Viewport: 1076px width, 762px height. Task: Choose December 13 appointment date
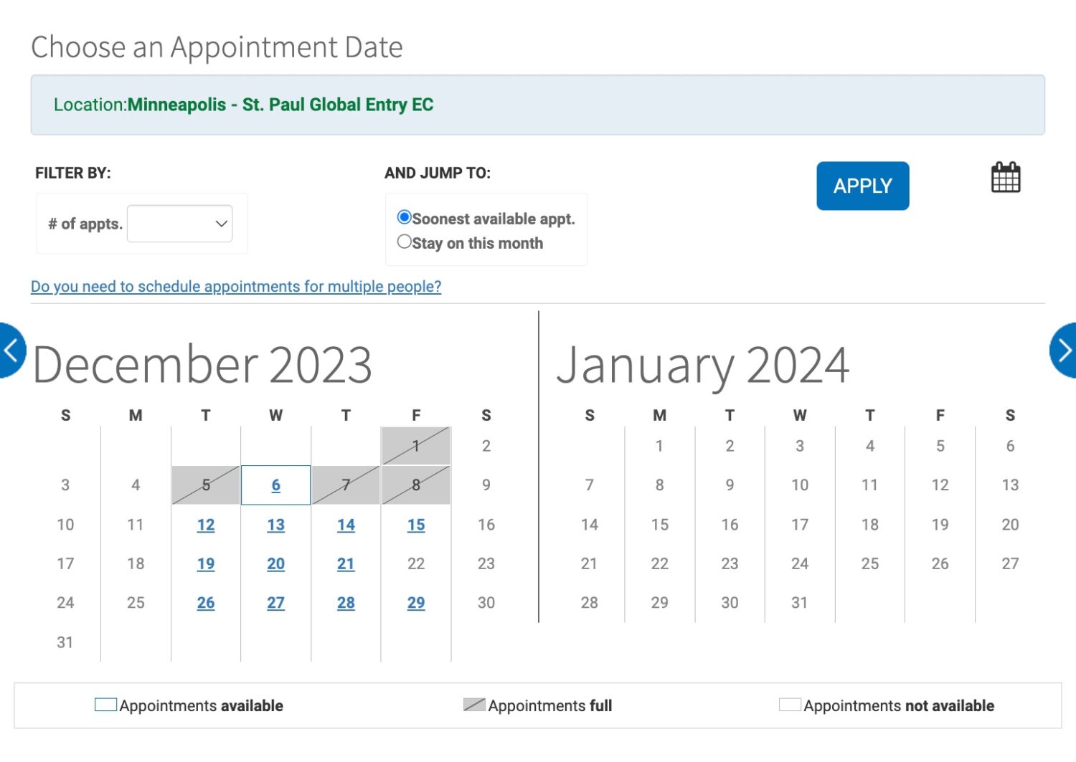click(276, 525)
